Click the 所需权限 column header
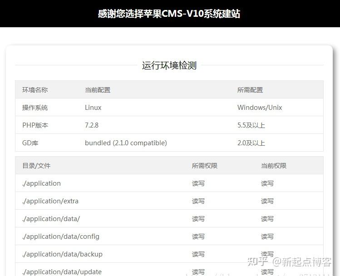Viewport: 340px width, 276px height. (204, 166)
